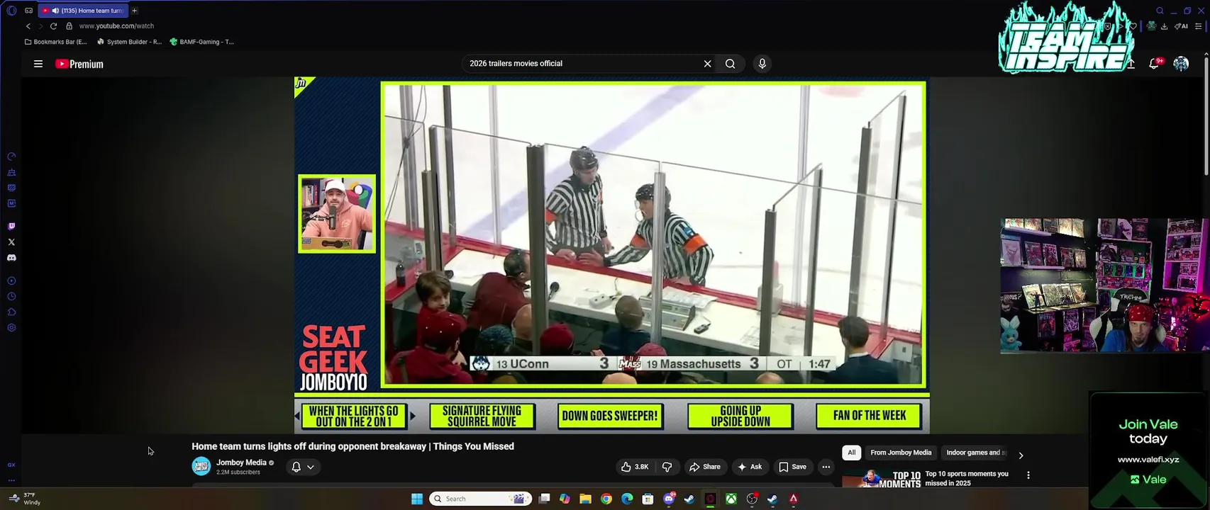Screen dimensions: 1210x510
Task: Open Copilot from the taskbar
Action: tap(565, 499)
